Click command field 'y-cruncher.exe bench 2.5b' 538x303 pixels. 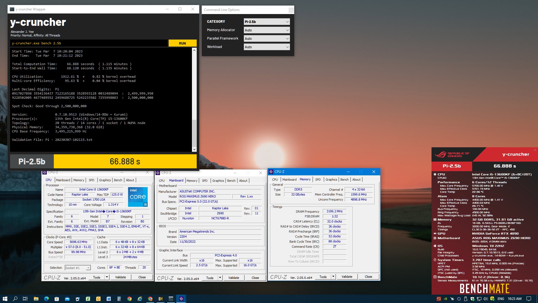pyautogui.click(x=89, y=43)
